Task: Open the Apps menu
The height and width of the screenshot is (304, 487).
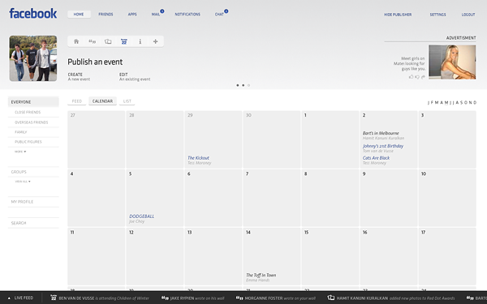Action: click(132, 15)
